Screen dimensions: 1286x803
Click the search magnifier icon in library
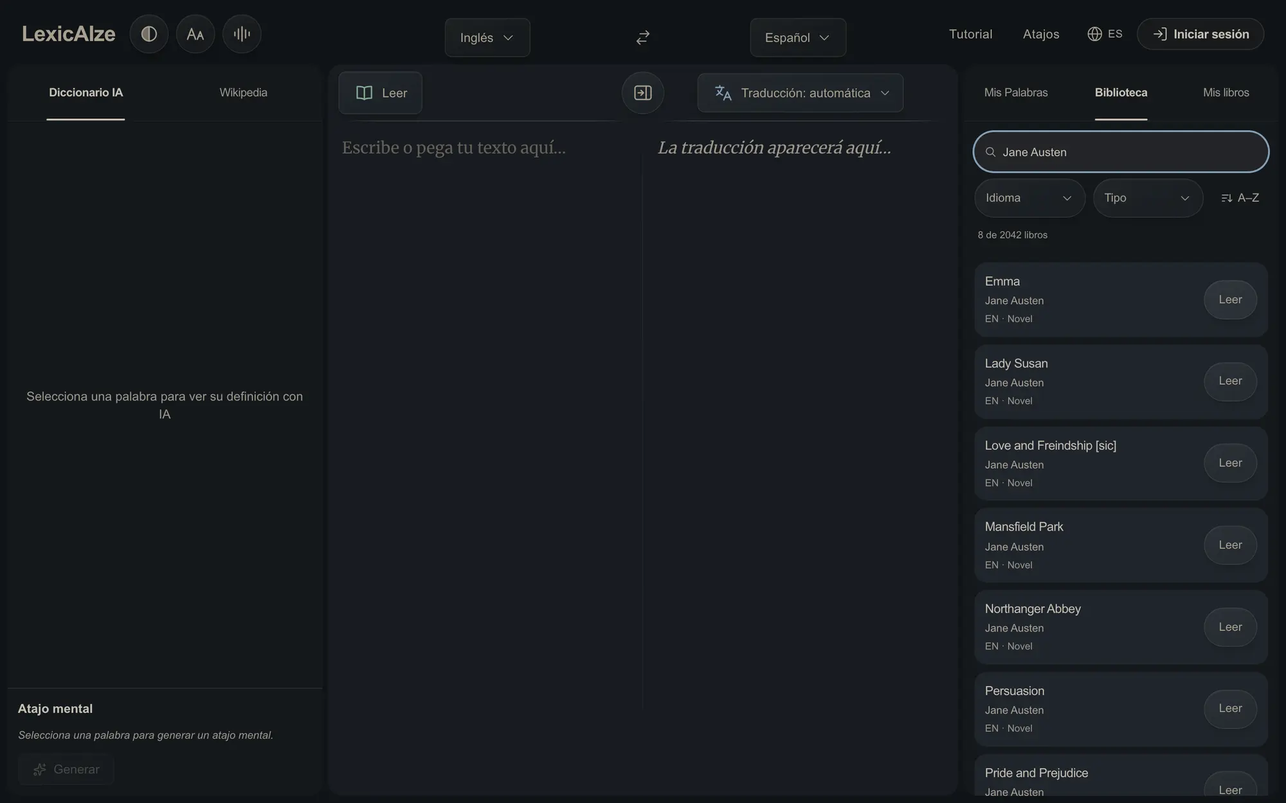point(990,152)
